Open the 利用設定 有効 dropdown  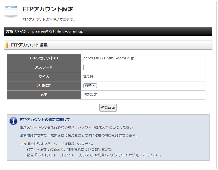point(90,86)
